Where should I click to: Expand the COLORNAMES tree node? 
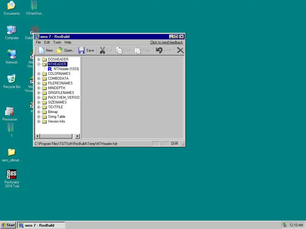39,74
